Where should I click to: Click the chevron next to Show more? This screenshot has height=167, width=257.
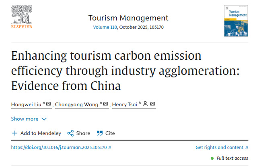pos(44,119)
